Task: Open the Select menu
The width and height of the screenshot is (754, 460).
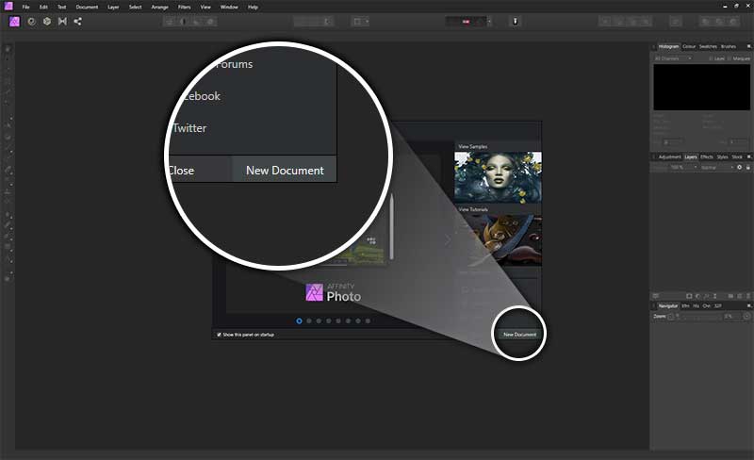Action: [136, 8]
